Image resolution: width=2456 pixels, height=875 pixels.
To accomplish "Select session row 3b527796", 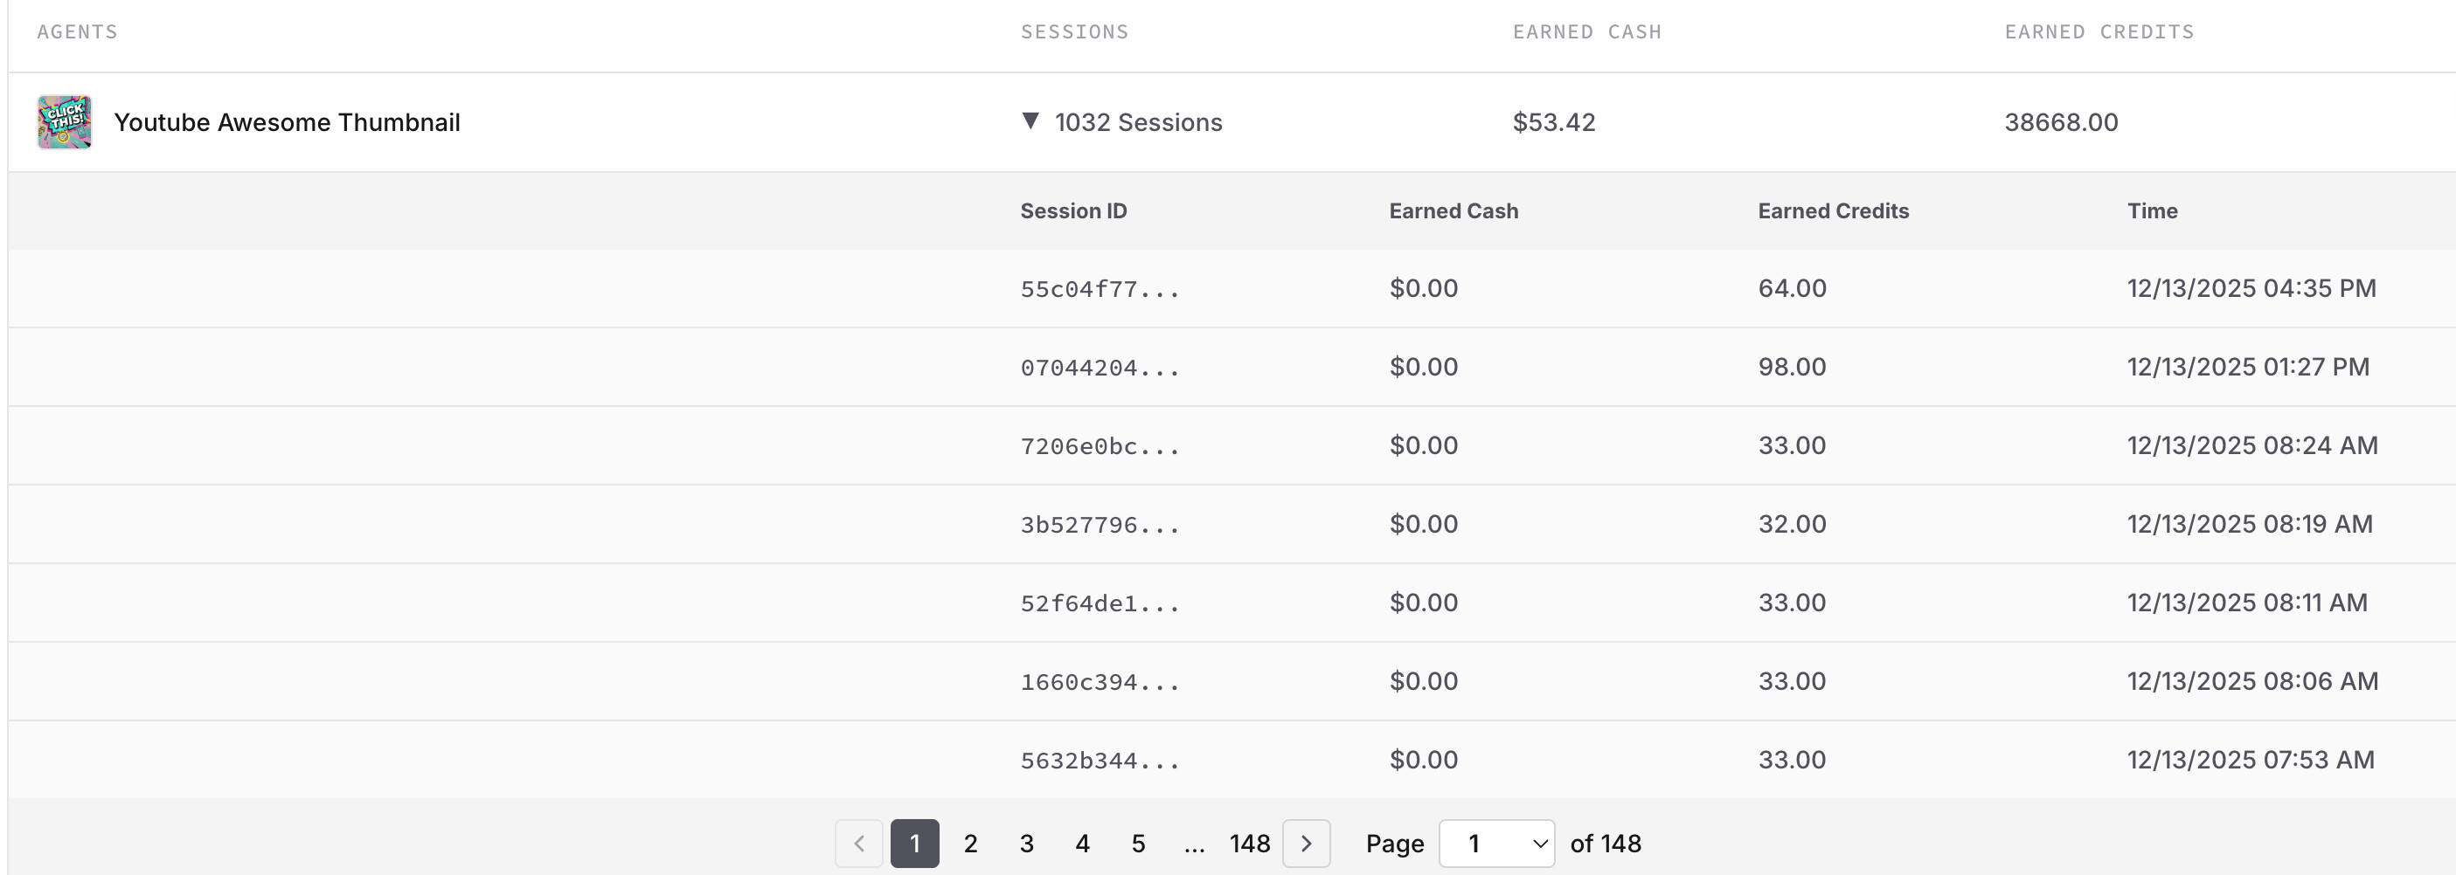I will pyautogui.click(x=1100, y=525).
